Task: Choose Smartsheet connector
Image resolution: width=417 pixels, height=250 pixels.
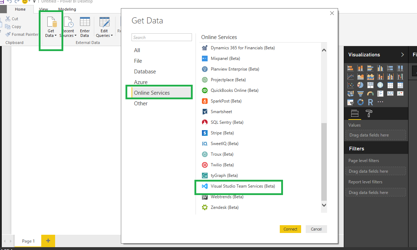Action: point(217,111)
